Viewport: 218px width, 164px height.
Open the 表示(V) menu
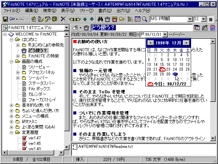68,11
